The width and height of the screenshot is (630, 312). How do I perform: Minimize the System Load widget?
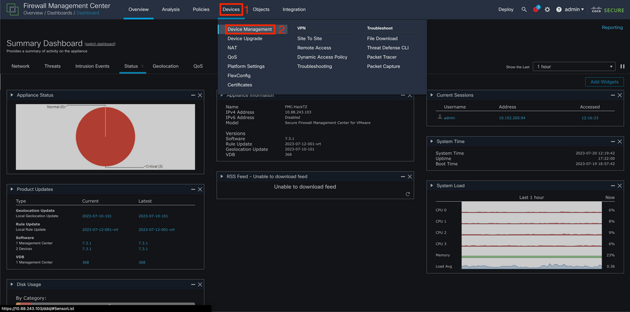coord(613,186)
